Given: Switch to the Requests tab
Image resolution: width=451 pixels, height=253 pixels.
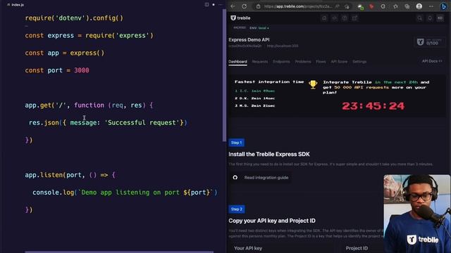Looking at the screenshot, I should coord(260,62).
